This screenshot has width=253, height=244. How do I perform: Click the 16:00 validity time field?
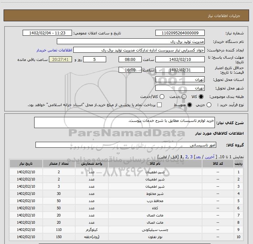(130, 70)
